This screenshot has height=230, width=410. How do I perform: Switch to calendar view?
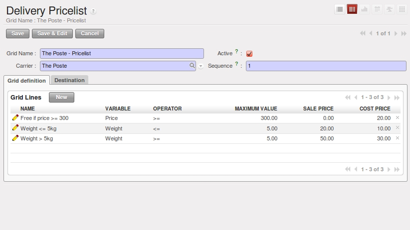point(377,9)
